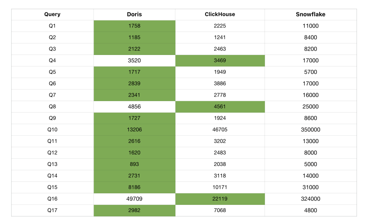Click ClickHouse value 46705
369x224 pixels.
[x=220, y=130]
